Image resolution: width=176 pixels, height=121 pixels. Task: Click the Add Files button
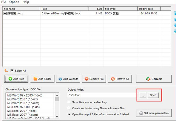16,79
